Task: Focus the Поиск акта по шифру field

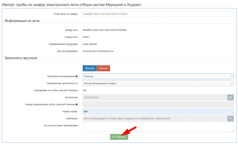Action: coord(158,14)
